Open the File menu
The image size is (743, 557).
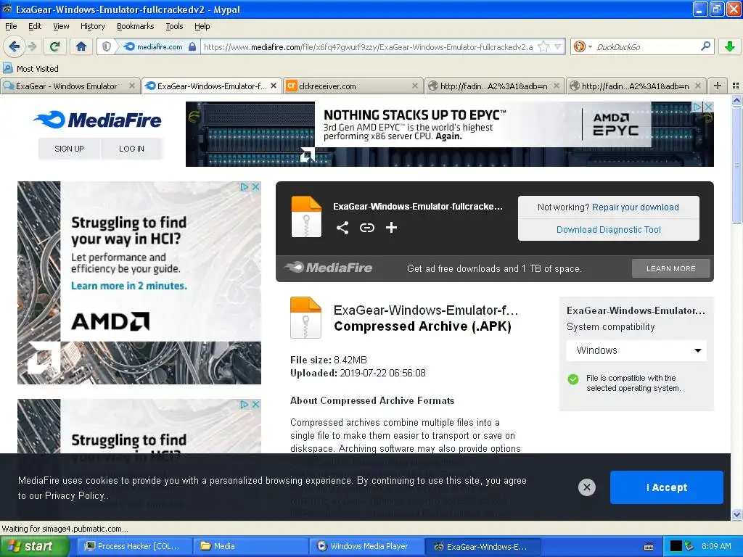(11, 27)
